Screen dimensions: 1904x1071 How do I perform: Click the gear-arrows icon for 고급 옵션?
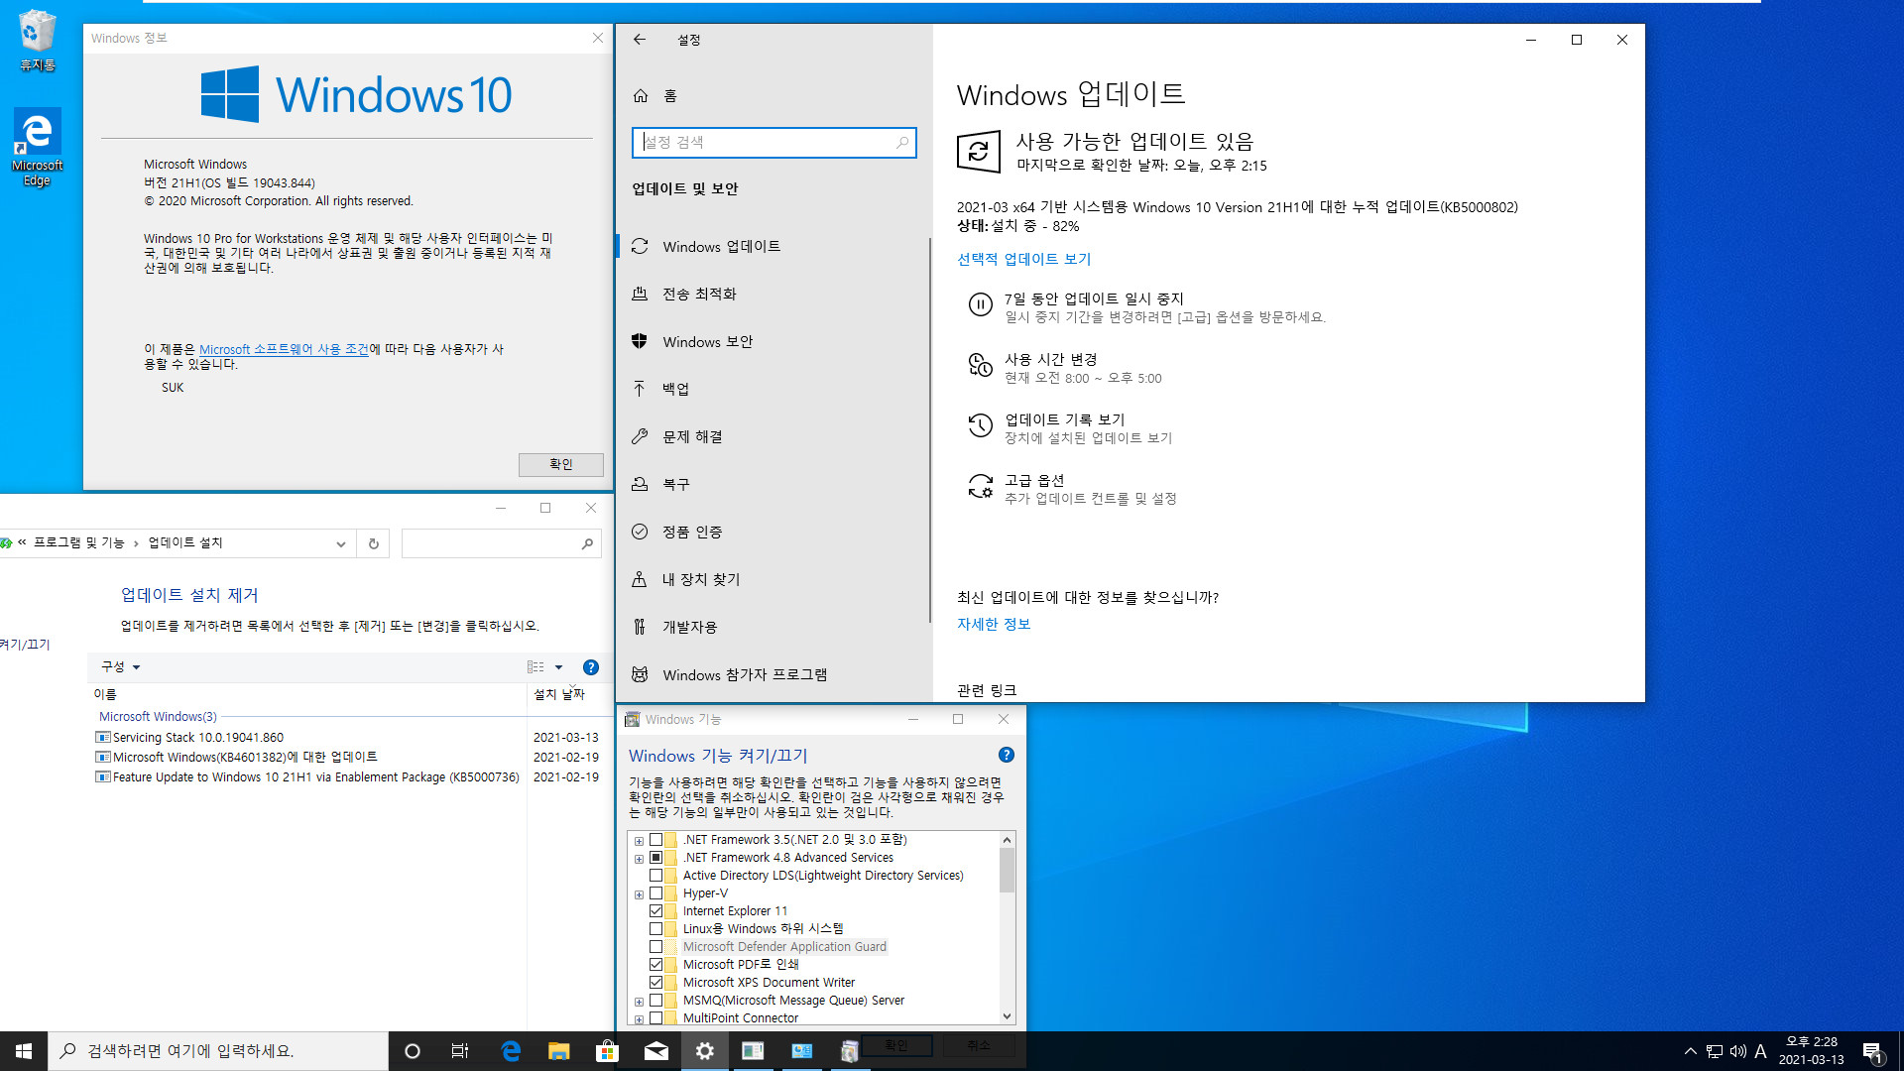pos(980,487)
